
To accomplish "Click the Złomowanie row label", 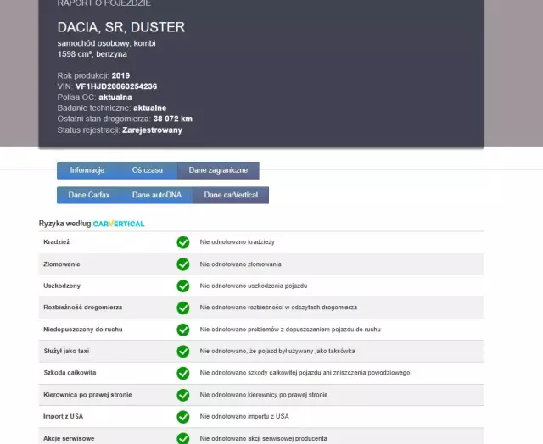I will coord(62,264).
